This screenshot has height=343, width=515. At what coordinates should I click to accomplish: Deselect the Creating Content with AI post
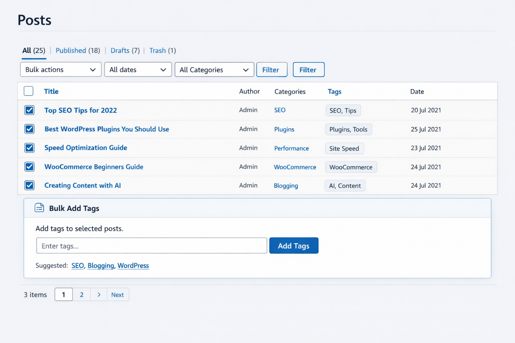pyautogui.click(x=30, y=185)
